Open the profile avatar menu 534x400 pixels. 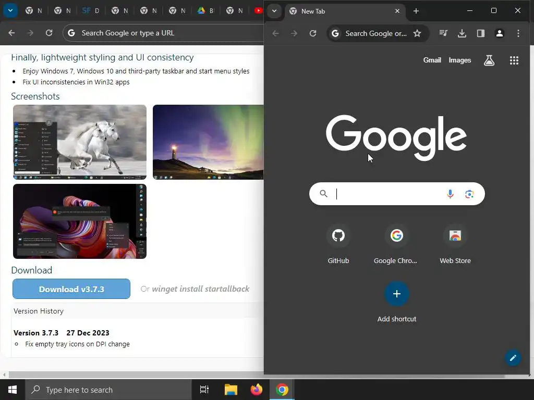click(500, 33)
